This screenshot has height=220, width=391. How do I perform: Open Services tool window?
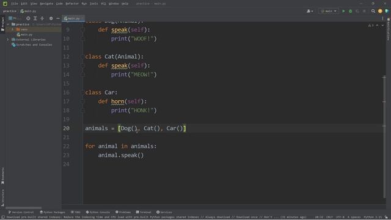click(x=164, y=212)
